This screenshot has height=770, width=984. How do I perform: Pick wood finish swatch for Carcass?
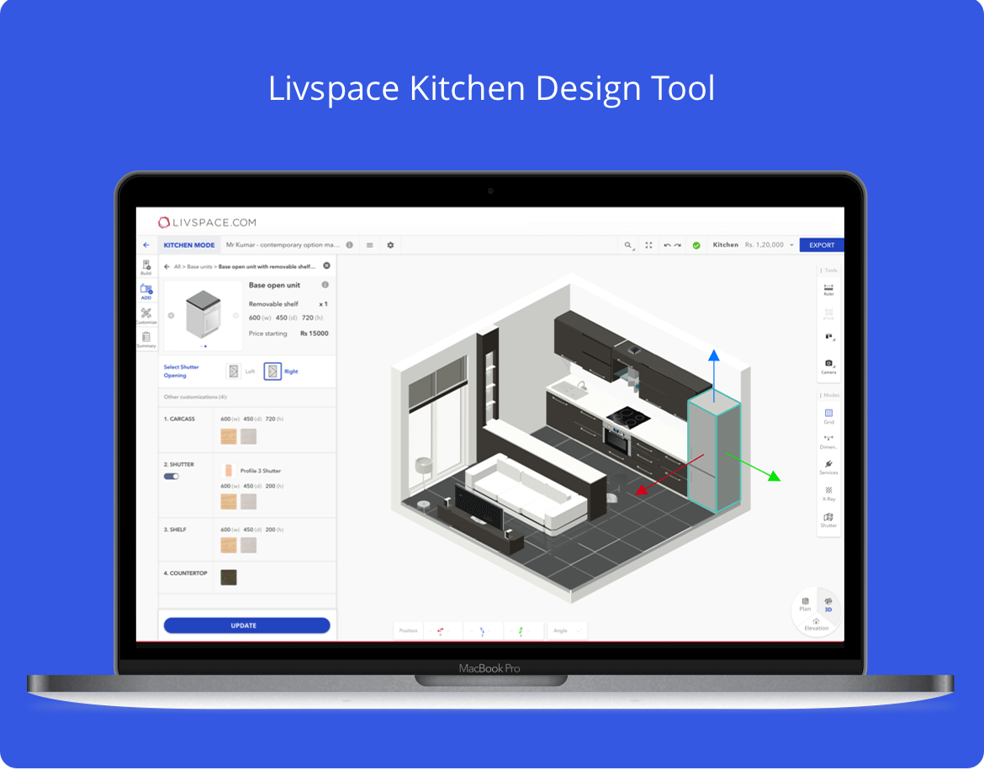pos(229,436)
